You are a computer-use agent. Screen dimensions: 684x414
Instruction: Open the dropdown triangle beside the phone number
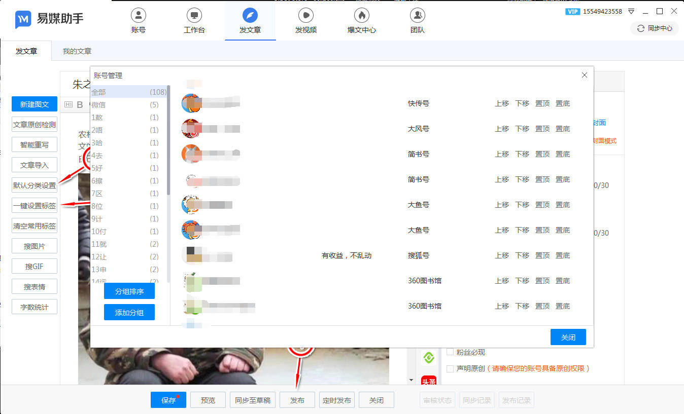(631, 11)
